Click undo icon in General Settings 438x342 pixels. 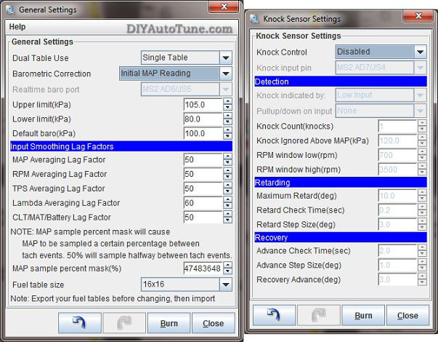coord(80,323)
